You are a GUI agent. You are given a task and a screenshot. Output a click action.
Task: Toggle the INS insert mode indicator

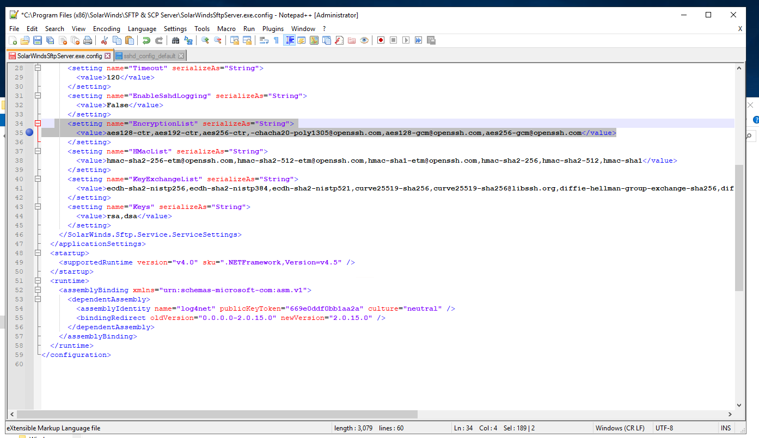pyautogui.click(x=726, y=428)
